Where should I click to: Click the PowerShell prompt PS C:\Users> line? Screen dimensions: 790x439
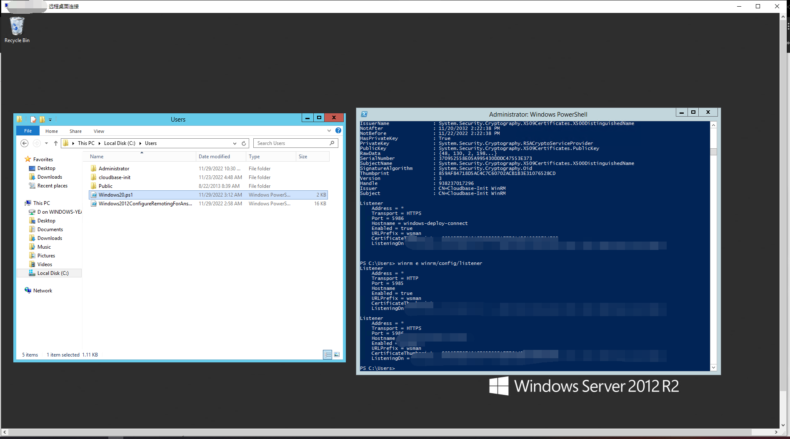[x=377, y=368]
